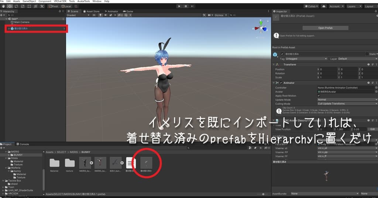Expand 着せ替え済み object in Hierarchy

[9, 28]
